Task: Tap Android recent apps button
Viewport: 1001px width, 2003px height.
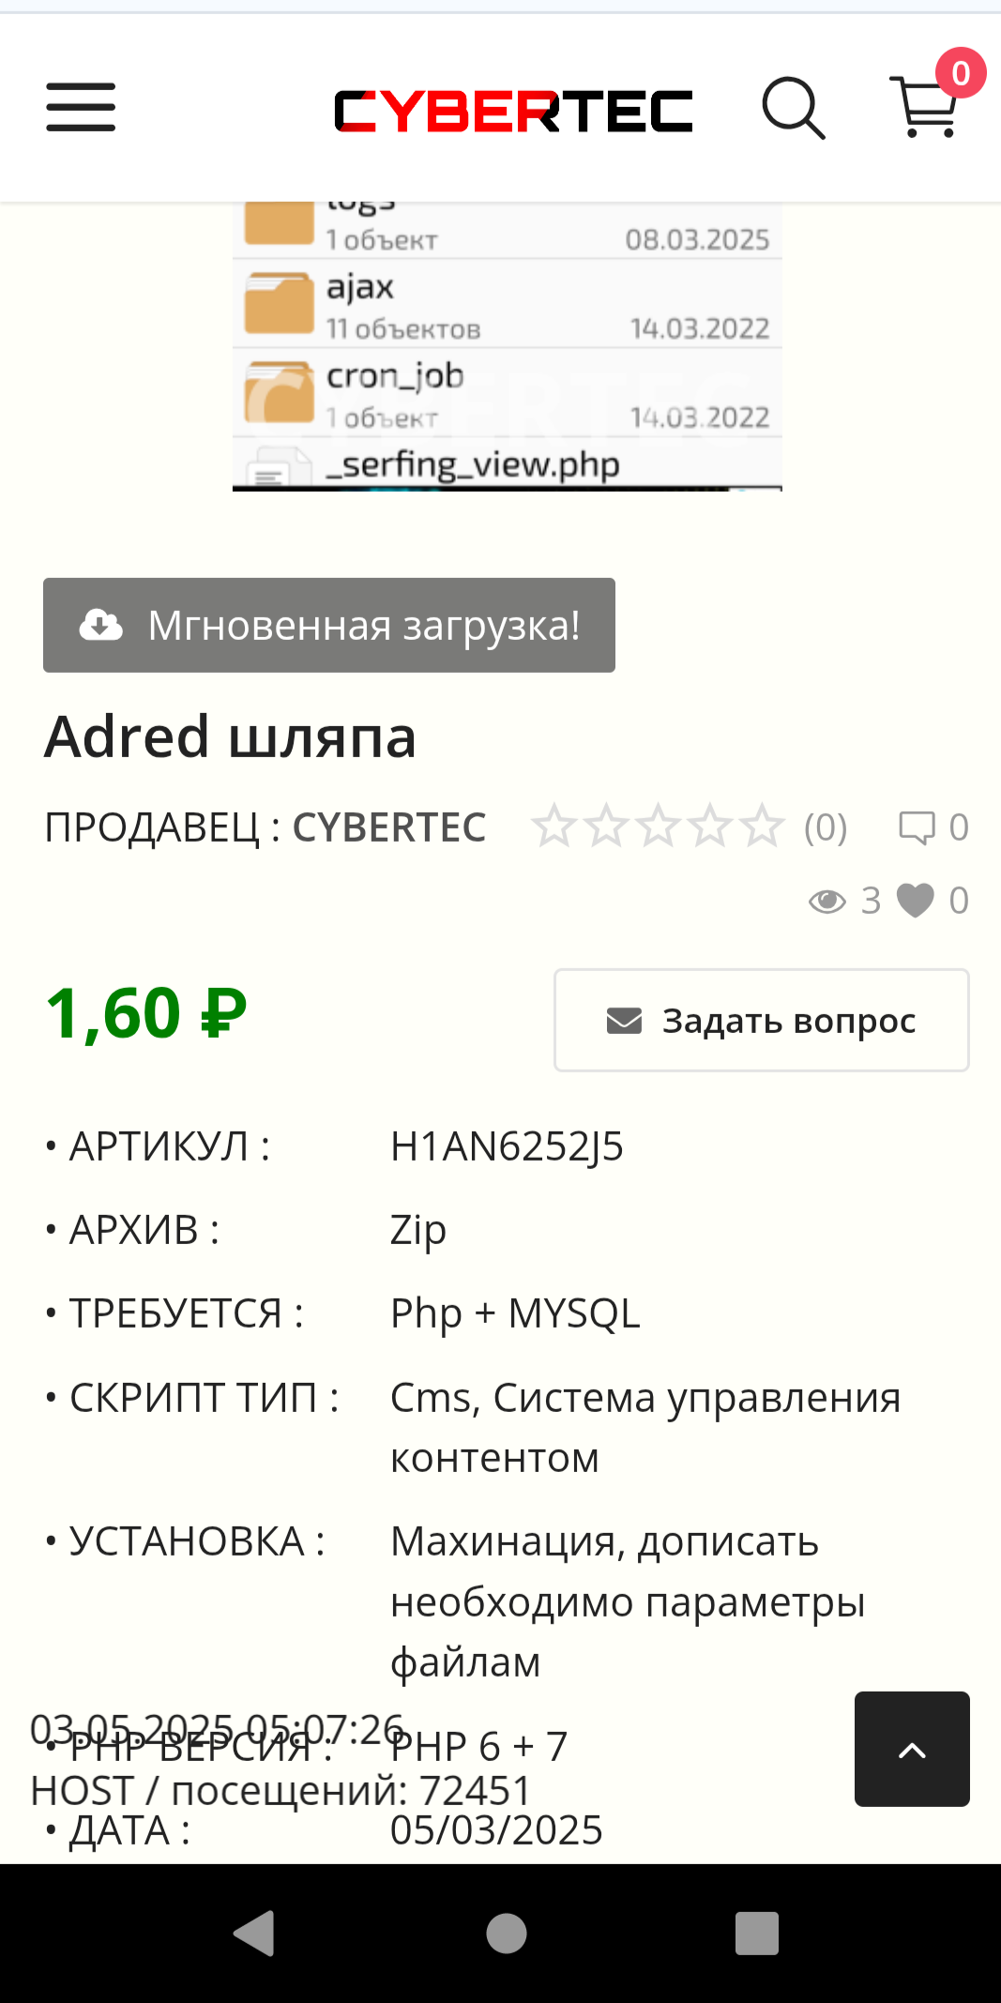Action: click(757, 1934)
